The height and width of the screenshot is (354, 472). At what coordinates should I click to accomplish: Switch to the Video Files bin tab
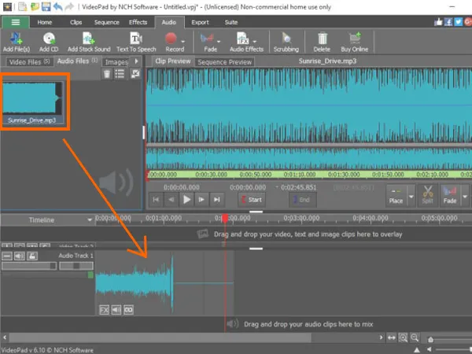[x=30, y=61]
